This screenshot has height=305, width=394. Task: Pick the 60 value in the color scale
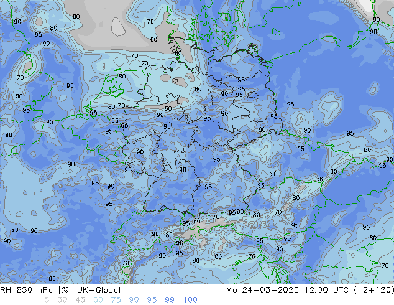coord(98,300)
